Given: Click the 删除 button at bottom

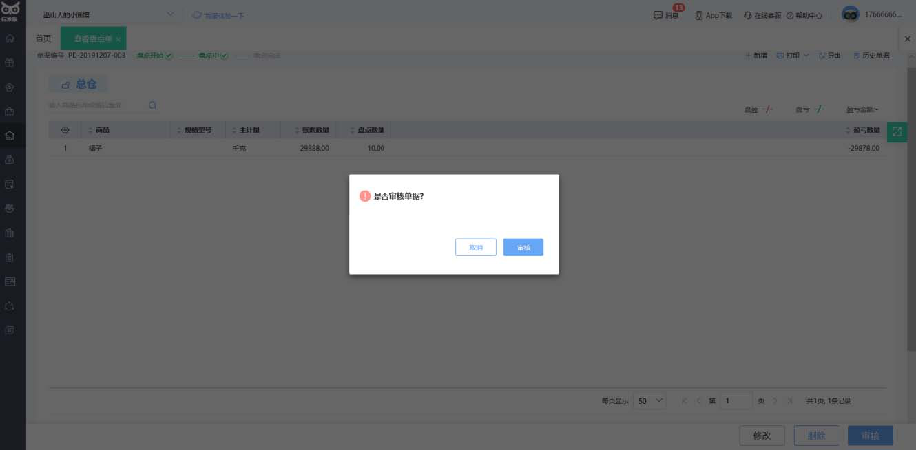Looking at the screenshot, I should 816,436.
